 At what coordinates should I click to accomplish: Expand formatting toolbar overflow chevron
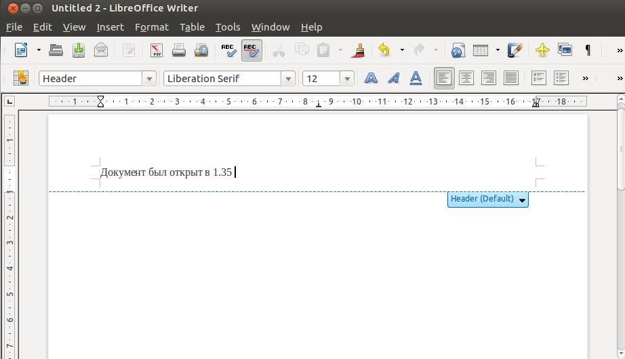(x=586, y=78)
